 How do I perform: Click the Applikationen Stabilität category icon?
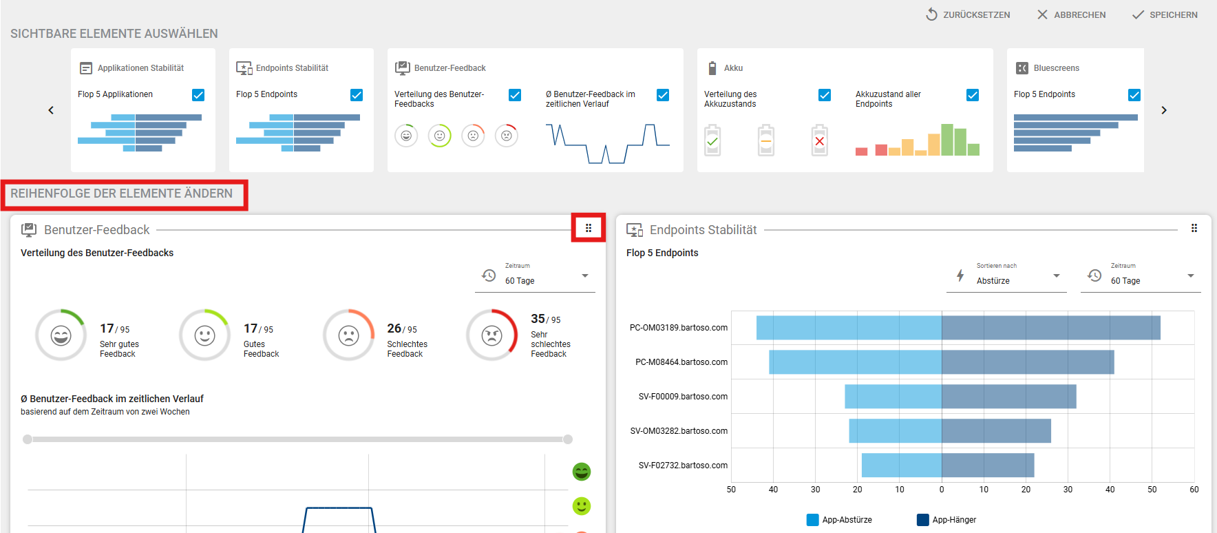click(x=86, y=68)
